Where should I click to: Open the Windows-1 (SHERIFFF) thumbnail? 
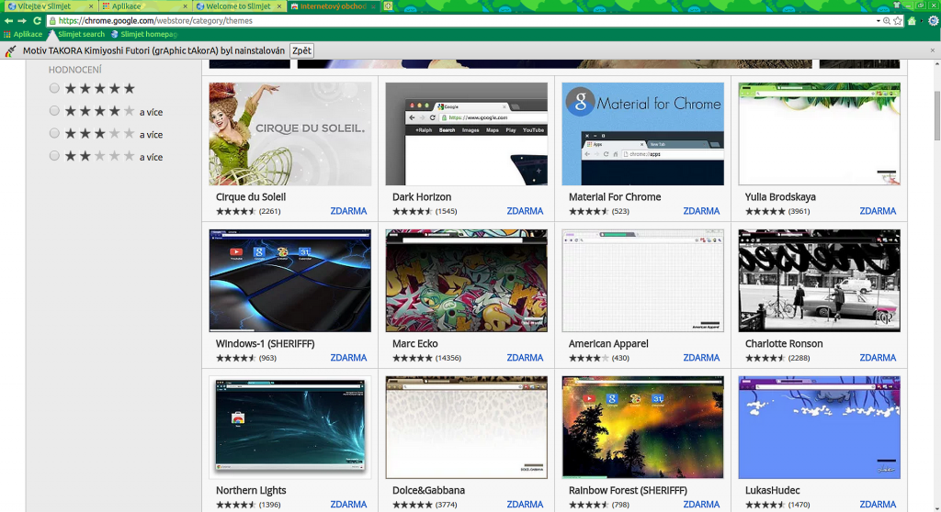289,281
